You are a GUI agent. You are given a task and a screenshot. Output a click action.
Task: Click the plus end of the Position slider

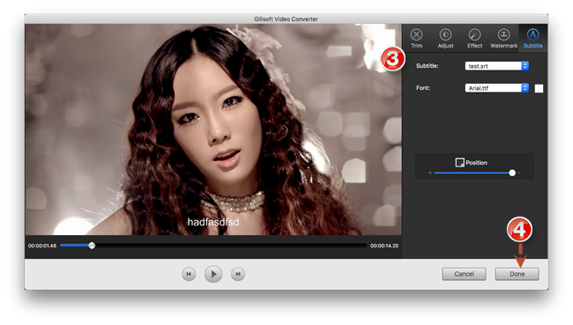pyautogui.click(x=519, y=173)
